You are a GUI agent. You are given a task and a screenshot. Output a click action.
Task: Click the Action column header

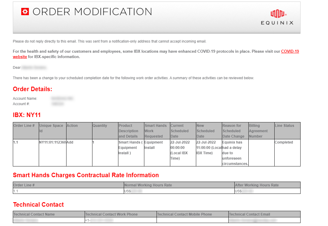pyautogui.click(x=79, y=131)
